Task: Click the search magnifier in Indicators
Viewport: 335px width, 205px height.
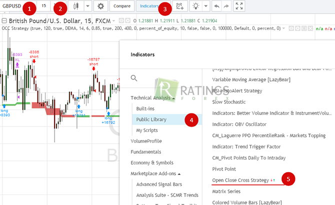Action: pos(133,78)
